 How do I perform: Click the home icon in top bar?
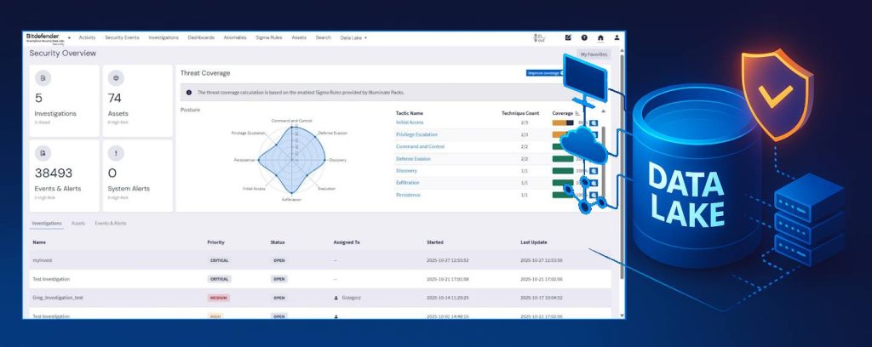point(600,37)
